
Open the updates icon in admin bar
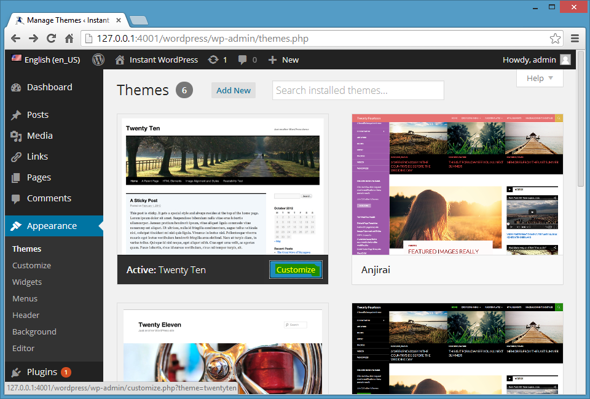point(213,60)
